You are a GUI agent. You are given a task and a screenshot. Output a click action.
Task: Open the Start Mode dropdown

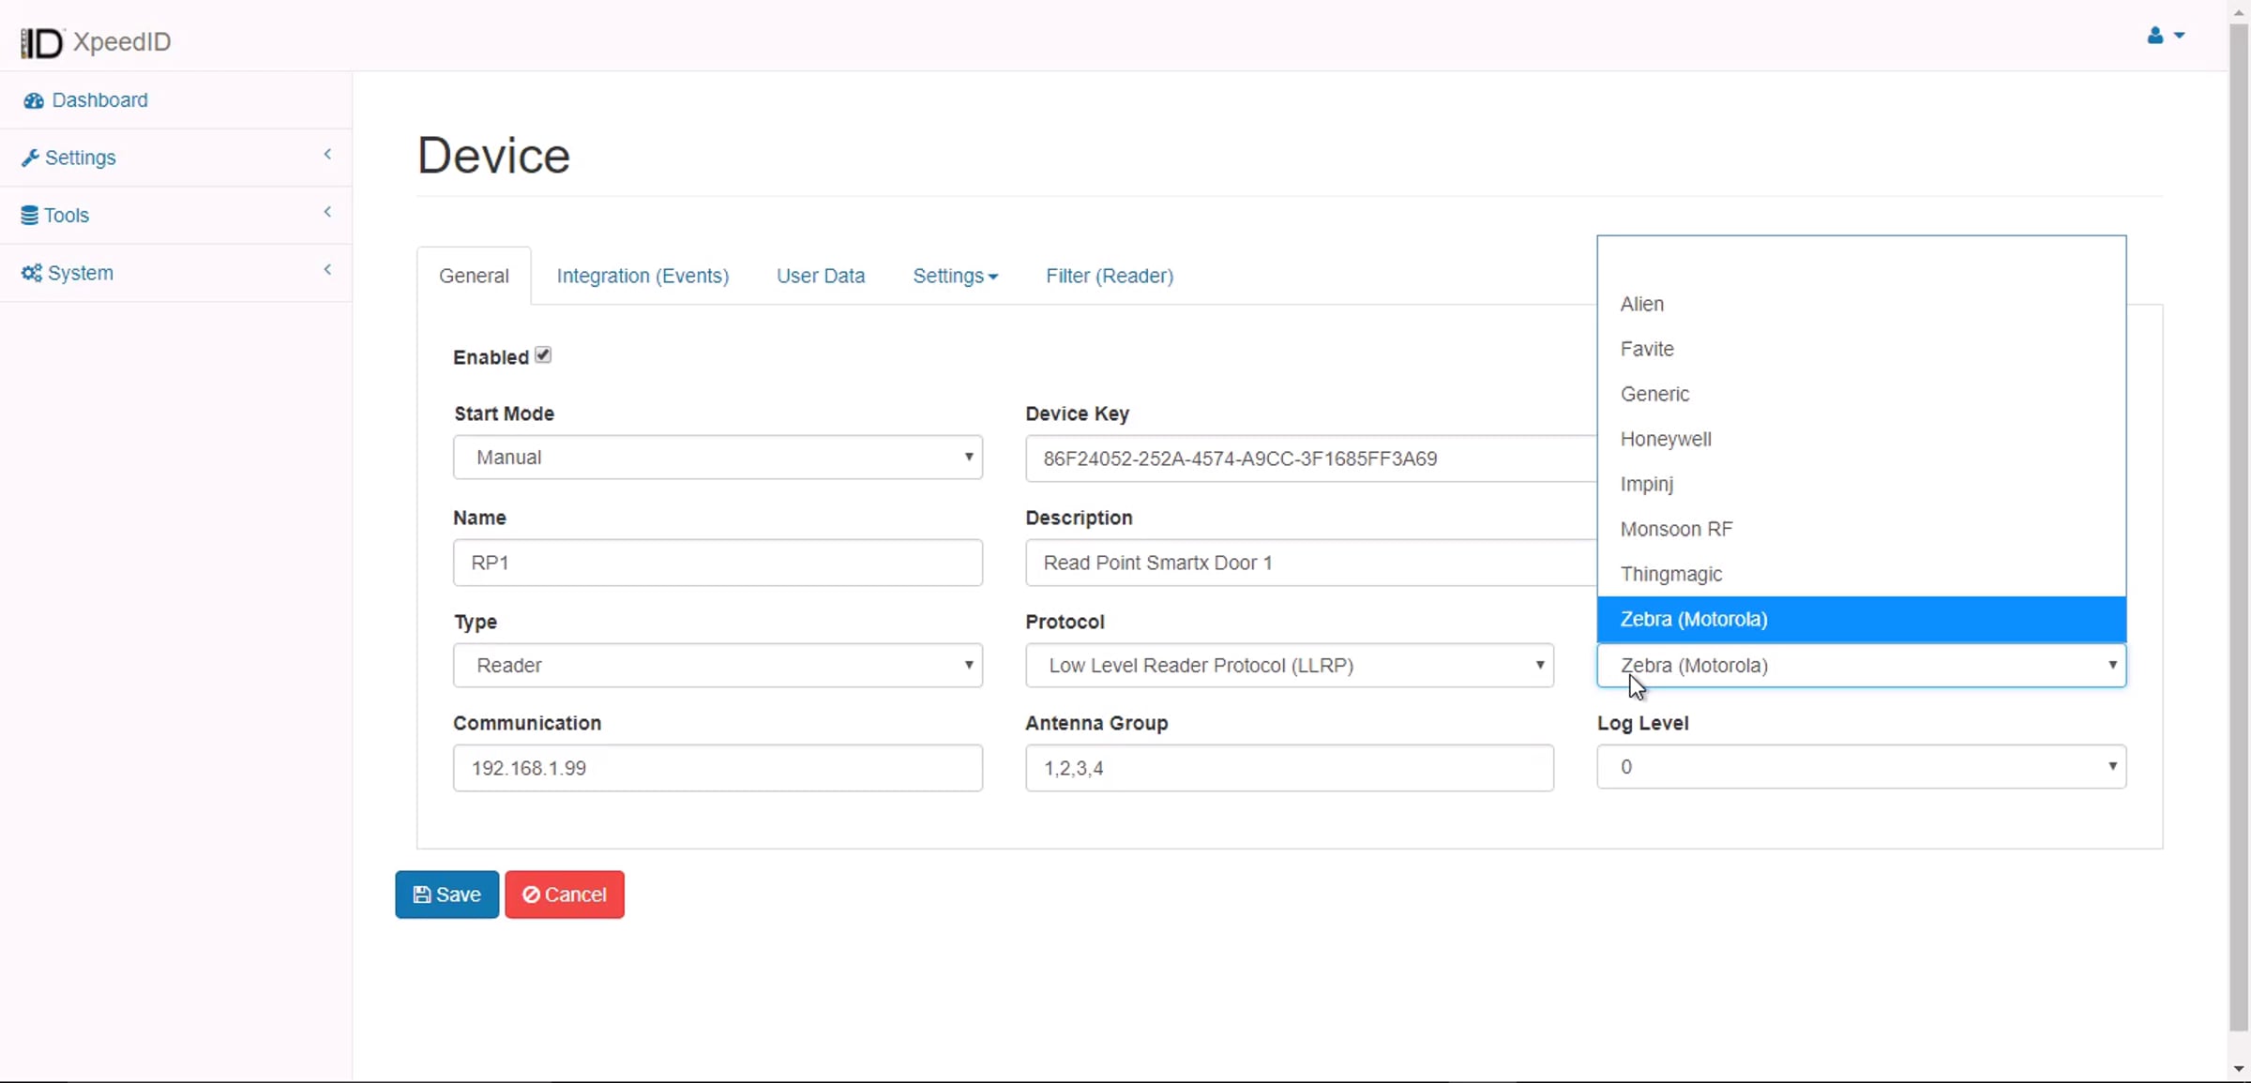pyautogui.click(x=718, y=458)
